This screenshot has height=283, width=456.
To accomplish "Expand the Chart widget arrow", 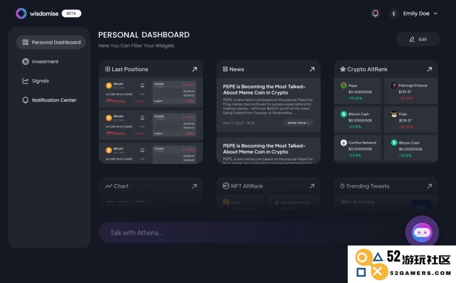I will 194,186.
